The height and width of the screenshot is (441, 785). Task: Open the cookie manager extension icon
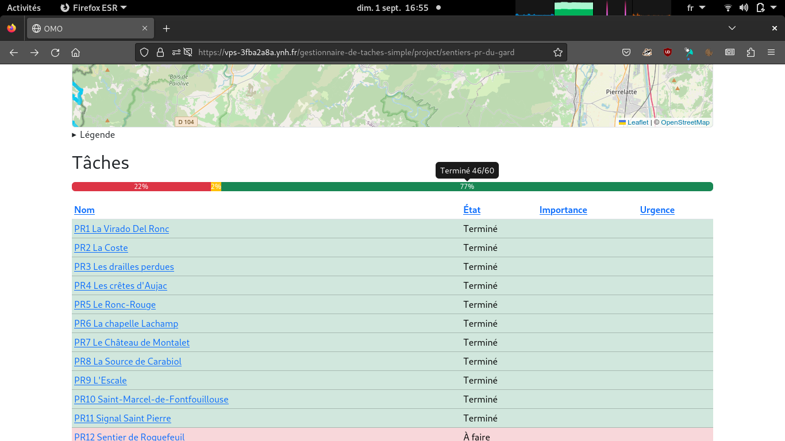pyautogui.click(x=709, y=52)
